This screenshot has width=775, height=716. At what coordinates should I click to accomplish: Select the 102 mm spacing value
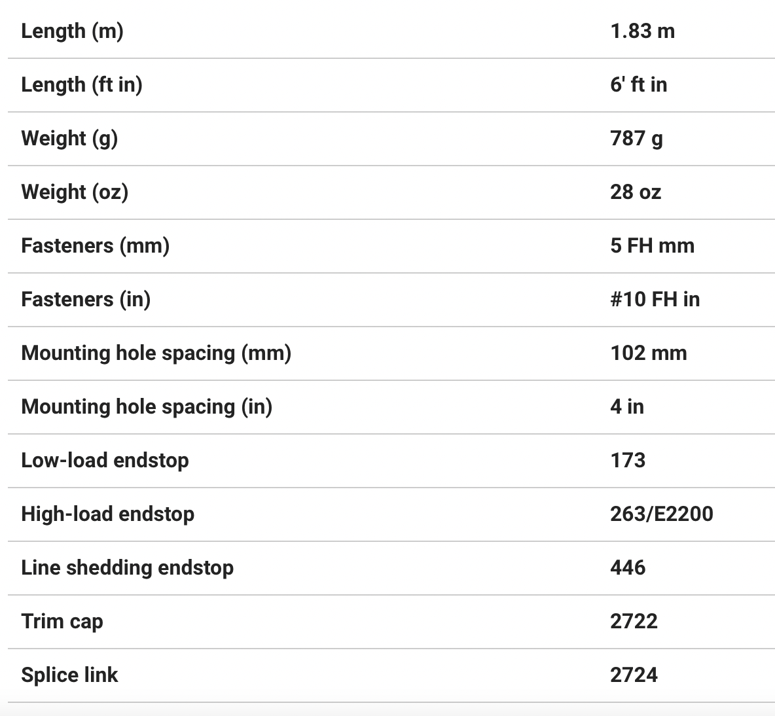click(x=648, y=353)
